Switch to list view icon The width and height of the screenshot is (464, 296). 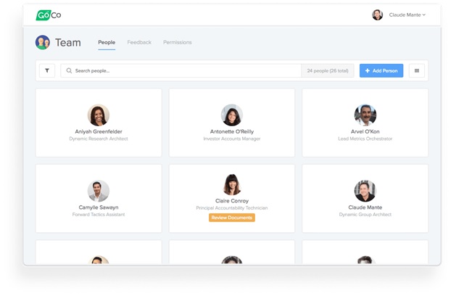[417, 71]
